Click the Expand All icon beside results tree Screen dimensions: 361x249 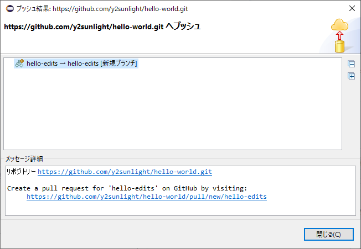pyautogui.click(x=351, y=76)
